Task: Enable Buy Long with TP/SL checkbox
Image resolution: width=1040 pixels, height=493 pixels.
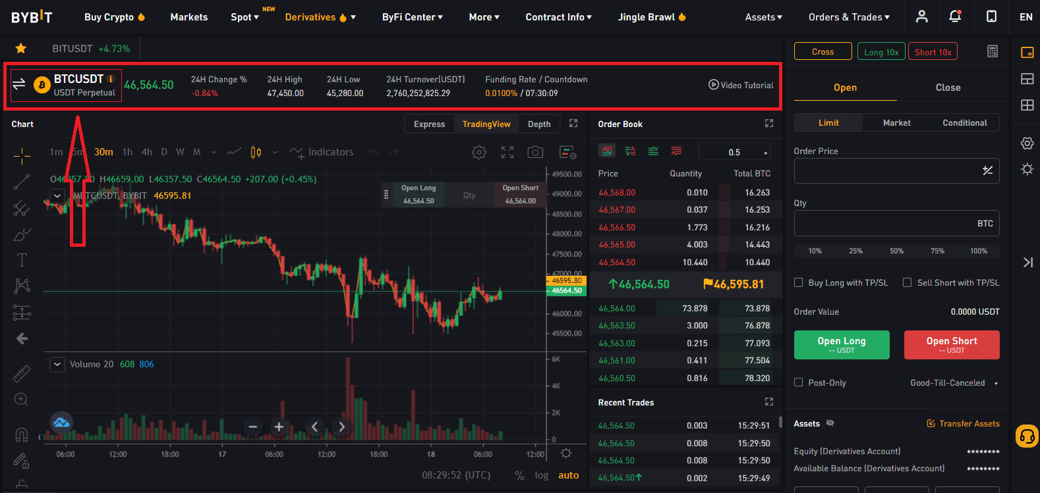Action: pos(799,282)
